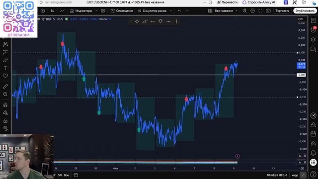Select horizontal line in favorites bar

pyautogui.click(x=168, y=21)
